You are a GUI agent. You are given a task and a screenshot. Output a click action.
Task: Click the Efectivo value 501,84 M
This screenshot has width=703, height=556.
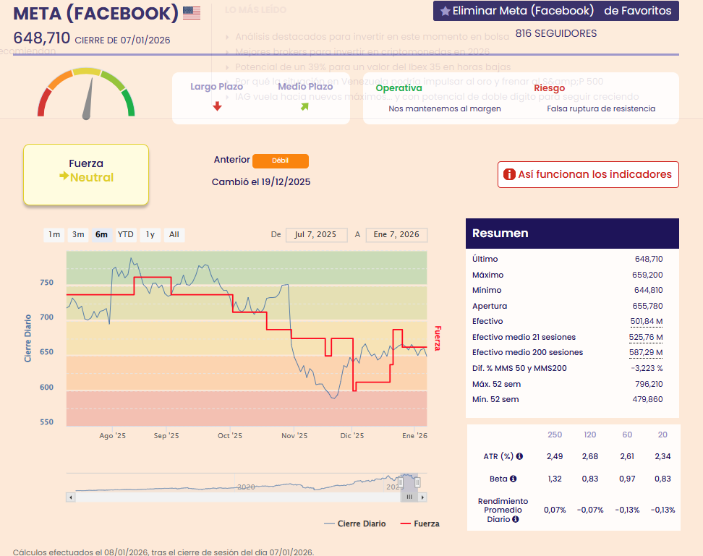646,321
